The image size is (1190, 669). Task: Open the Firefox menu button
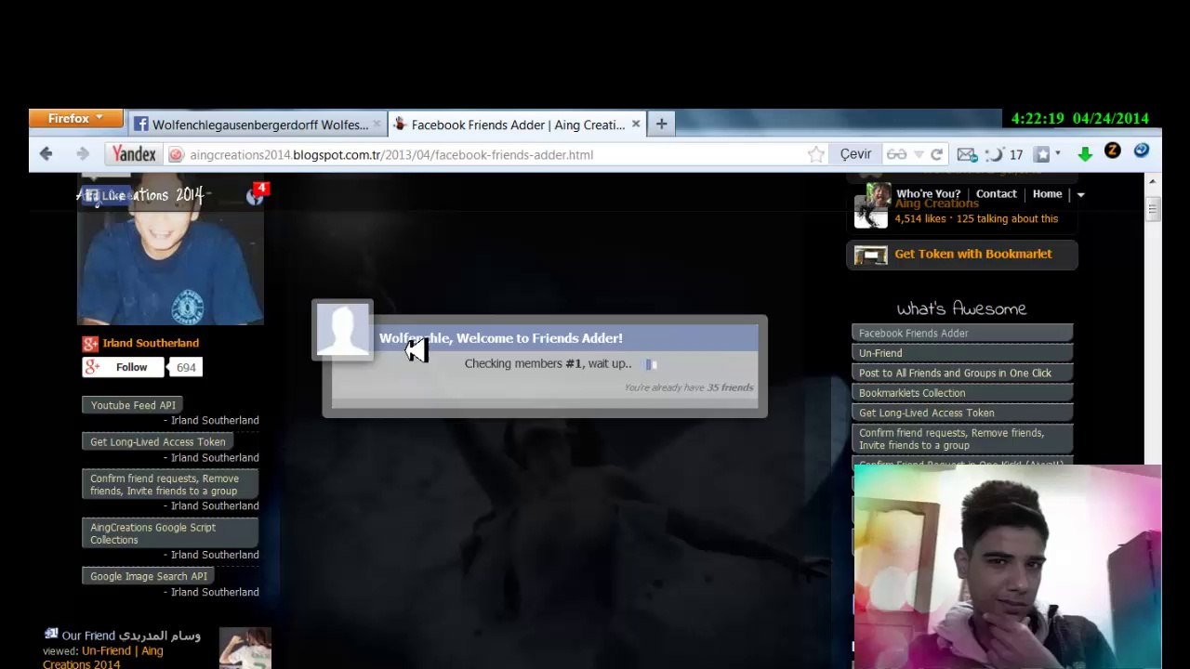point(76,119)
